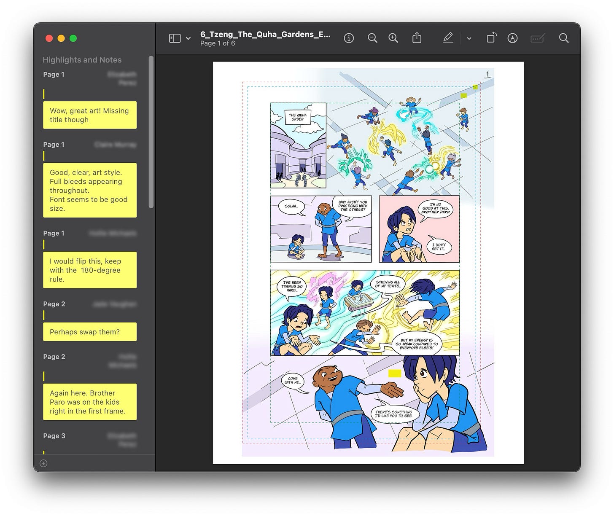The width and height of the screenshot is (614, 516).
Task: Show the Inspector via the info icon
Action: point(349,38)
